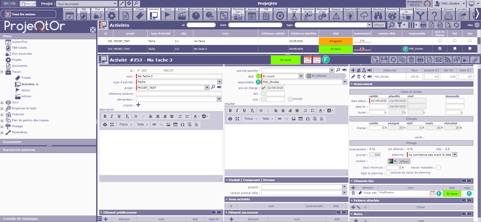Insert a table in the résultat editor
Viewport: 481px width, 222px height.
tap(301, 119)
